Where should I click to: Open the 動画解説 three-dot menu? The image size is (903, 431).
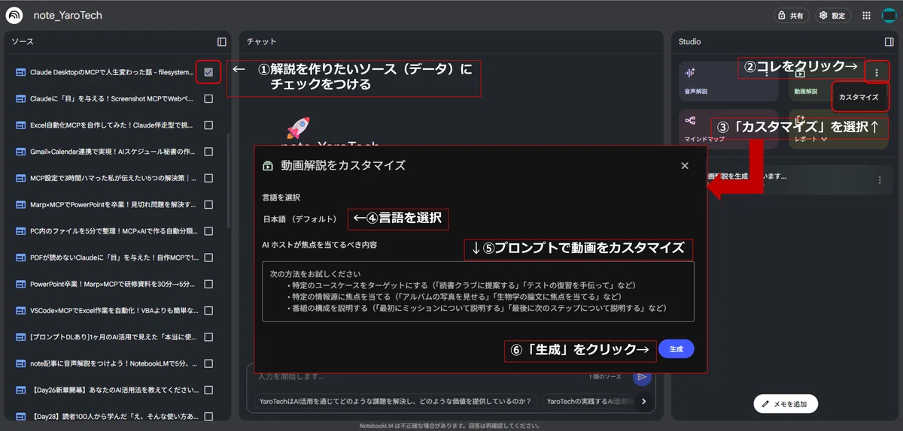876,73
